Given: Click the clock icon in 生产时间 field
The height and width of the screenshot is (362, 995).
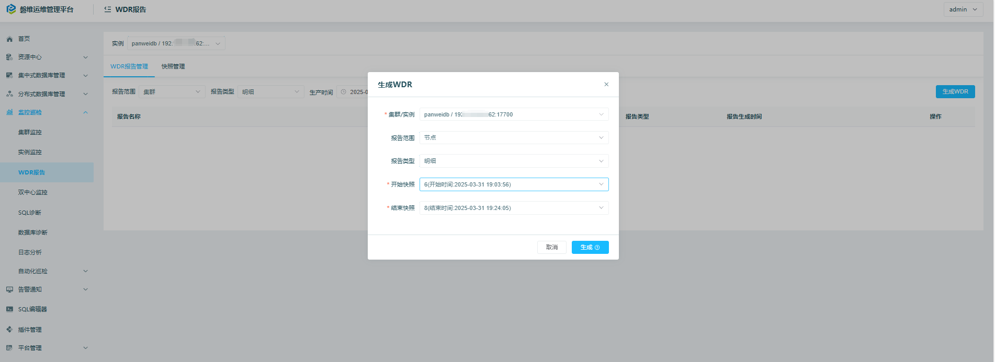Looking at the screenshot, I should [x=344, y=92].
